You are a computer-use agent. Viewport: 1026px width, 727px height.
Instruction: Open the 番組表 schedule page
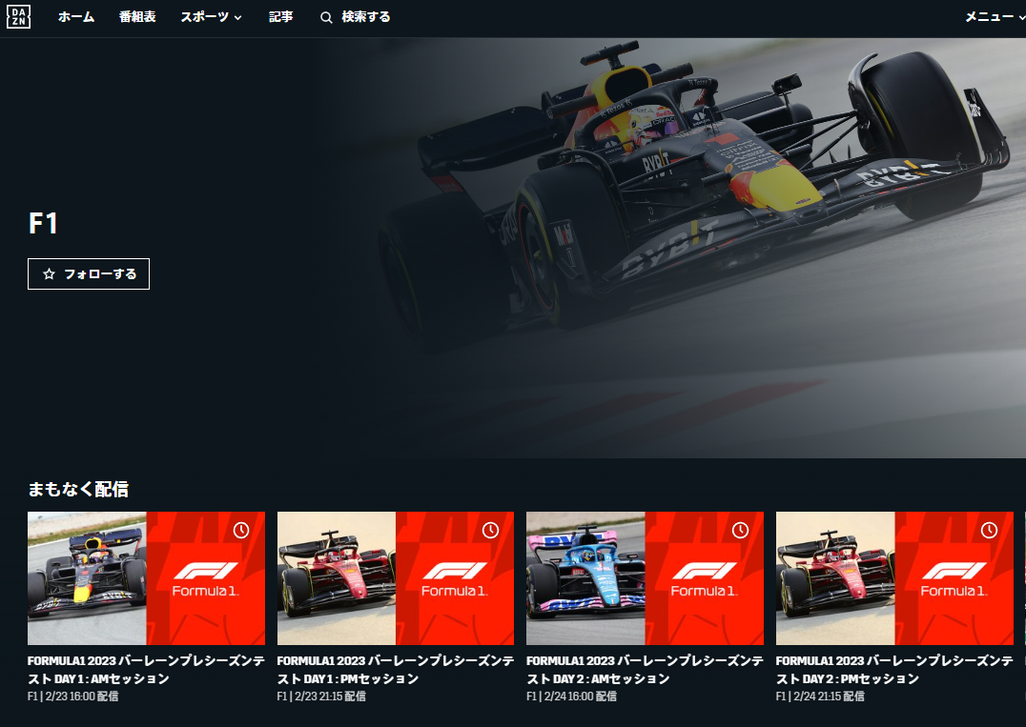click(x=137, y=17)
